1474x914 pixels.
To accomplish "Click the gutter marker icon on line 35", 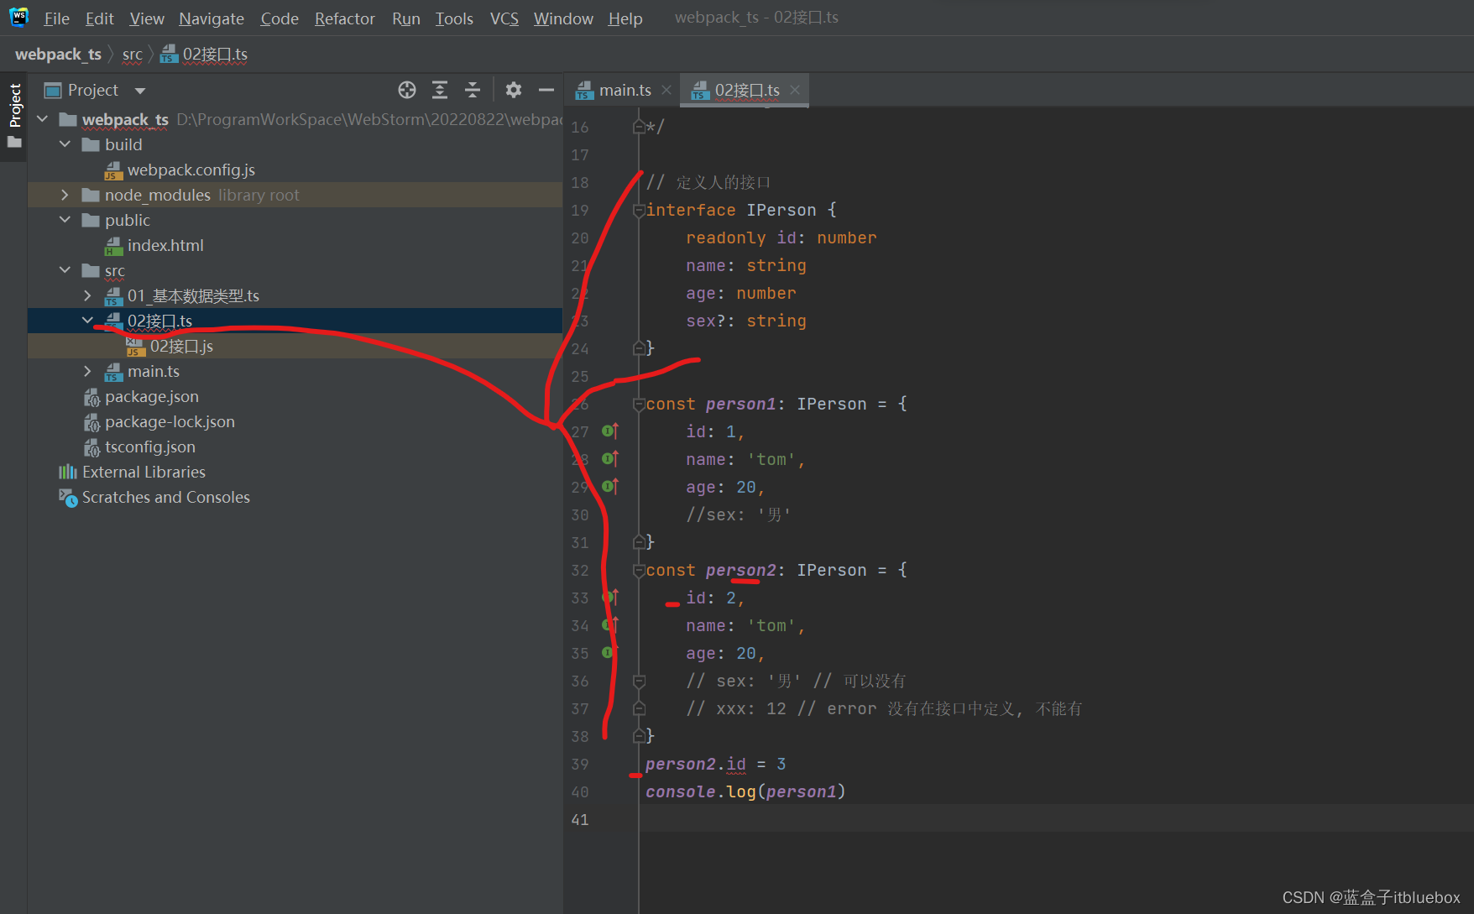I will tap(610, 652).
